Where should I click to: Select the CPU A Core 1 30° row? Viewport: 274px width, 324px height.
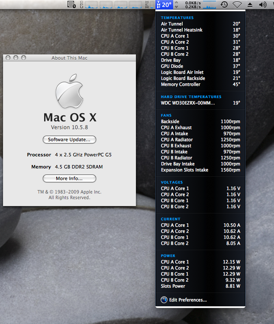(200, 36)
